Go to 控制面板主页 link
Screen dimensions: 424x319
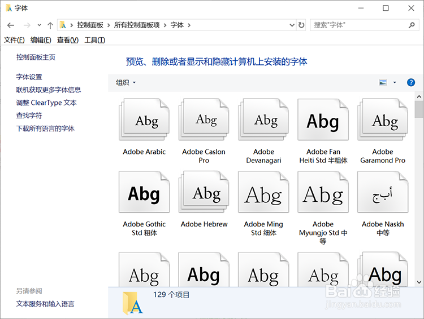[x=36, y=57]
